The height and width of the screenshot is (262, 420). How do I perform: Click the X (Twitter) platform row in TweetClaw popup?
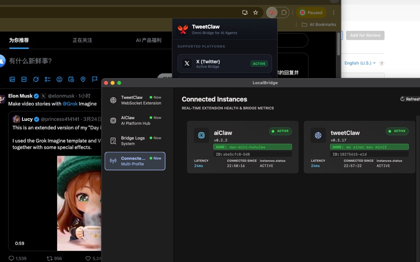[x=225, y=64]
